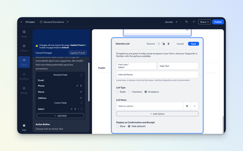
Task: Open the Design sidebar tab
Action: (24, 34)
